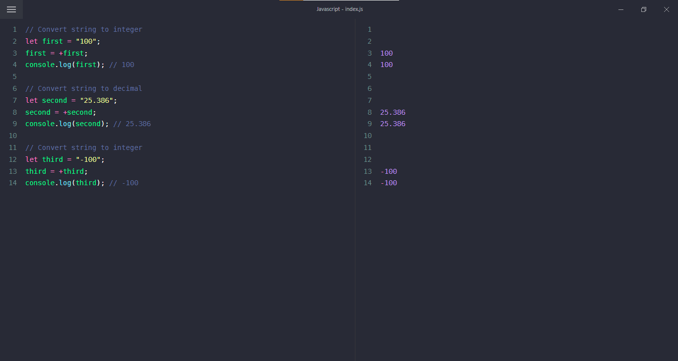Close the editor window
Viewport: 678px width, 361px height.
pos(667,9)
